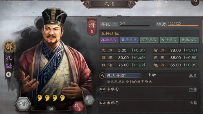
Task: Click the 弓兵C troop aptitude tag
Action: [149, 40]
